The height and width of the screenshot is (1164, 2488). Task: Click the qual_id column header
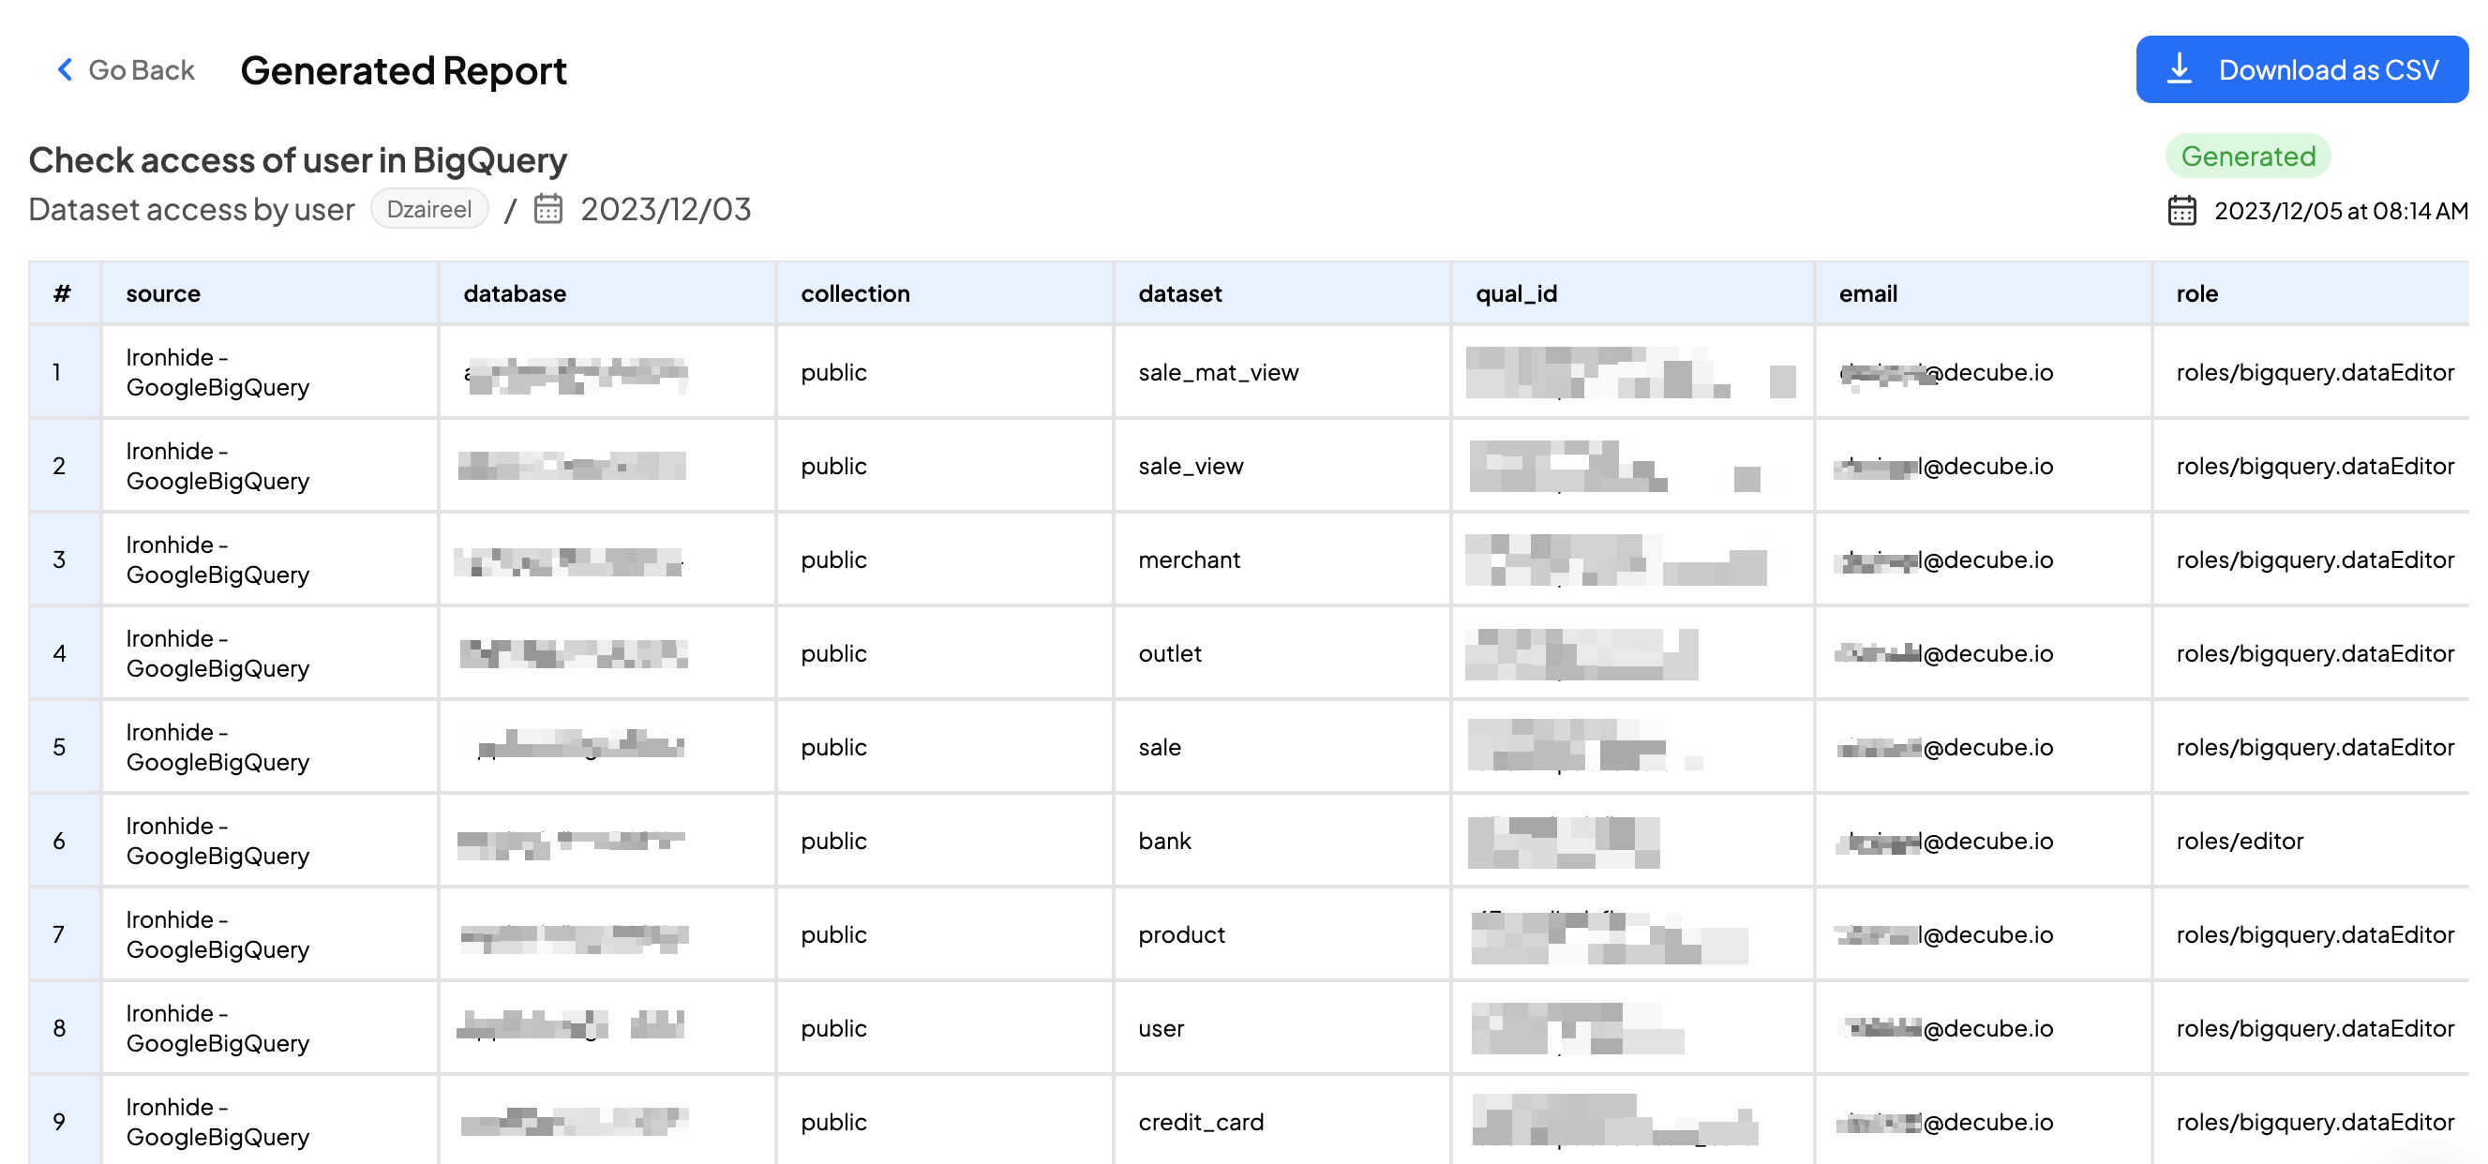point(1516,293)
